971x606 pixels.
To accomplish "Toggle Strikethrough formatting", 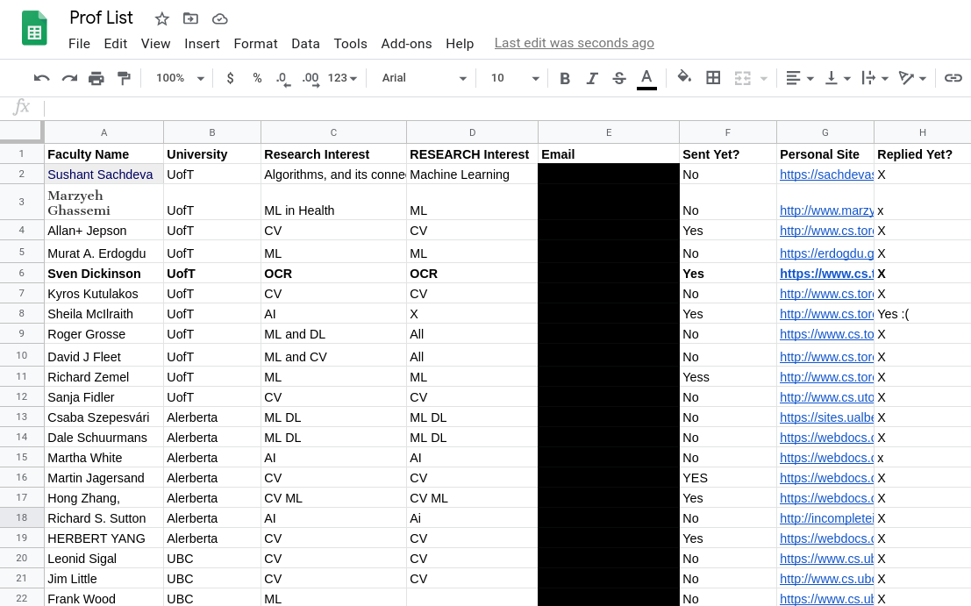I will coord(619,78).
